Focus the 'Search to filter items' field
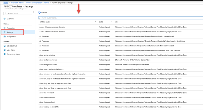 119,18
